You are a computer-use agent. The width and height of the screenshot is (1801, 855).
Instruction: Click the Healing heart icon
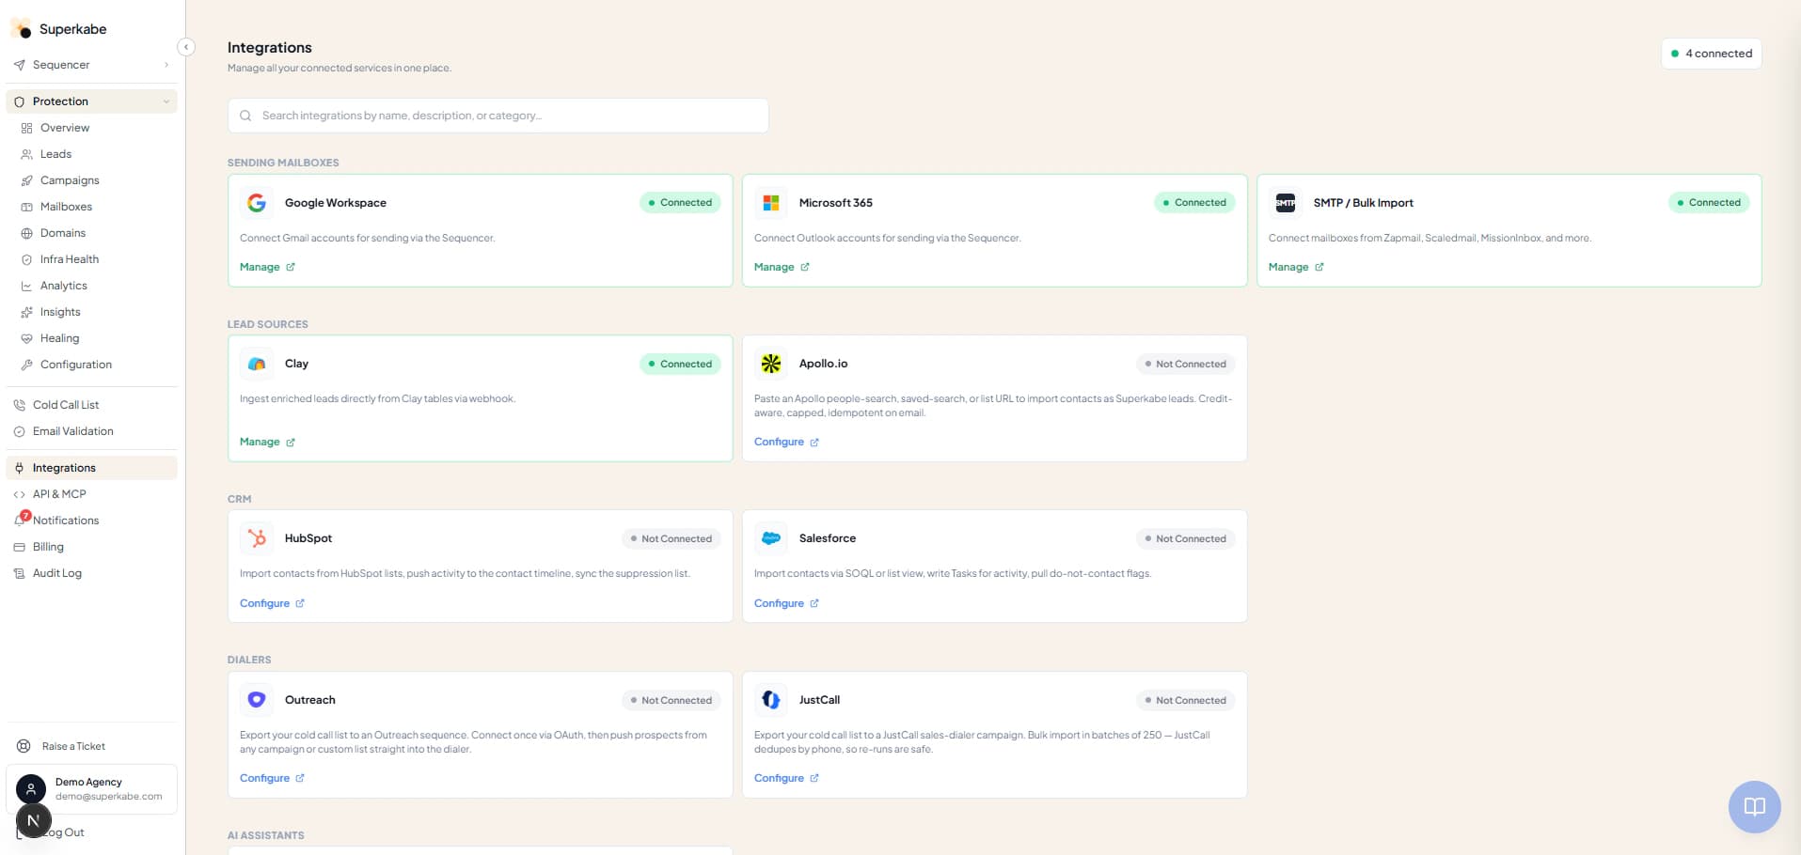(26, 338)
